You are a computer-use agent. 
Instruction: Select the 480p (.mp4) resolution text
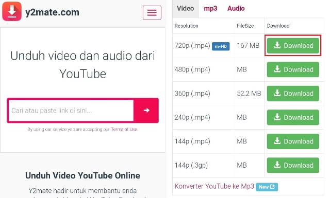[192, 69]
